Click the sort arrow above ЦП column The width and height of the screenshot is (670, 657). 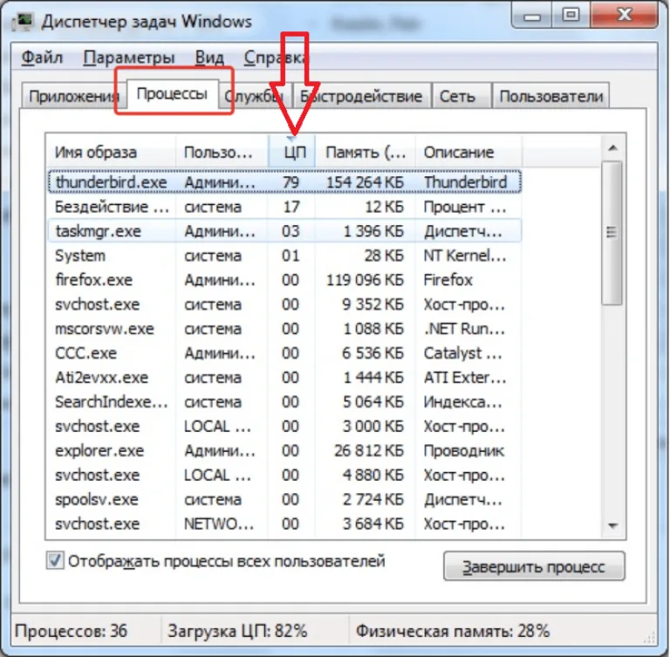(291, 139)
